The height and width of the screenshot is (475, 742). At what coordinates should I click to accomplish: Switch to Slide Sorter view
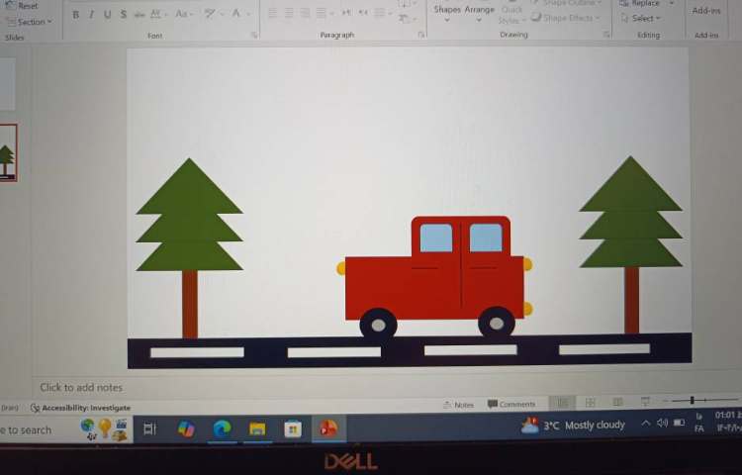point(591,403)
